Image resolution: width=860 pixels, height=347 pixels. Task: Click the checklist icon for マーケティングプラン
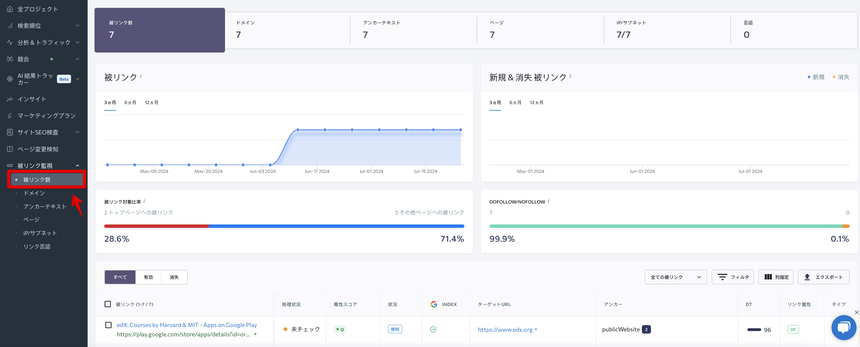(10, 116)
